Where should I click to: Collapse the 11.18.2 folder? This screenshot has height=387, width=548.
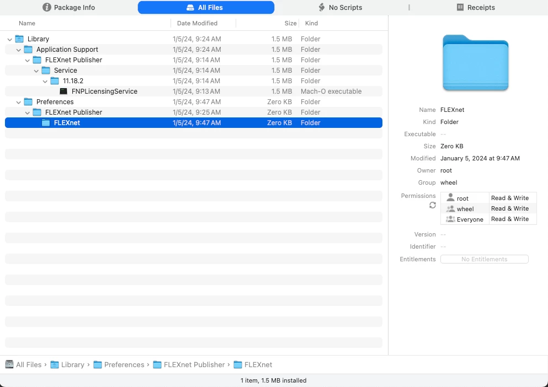(x=45, y=81)
